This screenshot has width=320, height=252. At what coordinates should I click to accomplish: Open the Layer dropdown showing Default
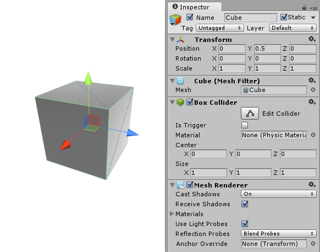[x=293, y=28]
